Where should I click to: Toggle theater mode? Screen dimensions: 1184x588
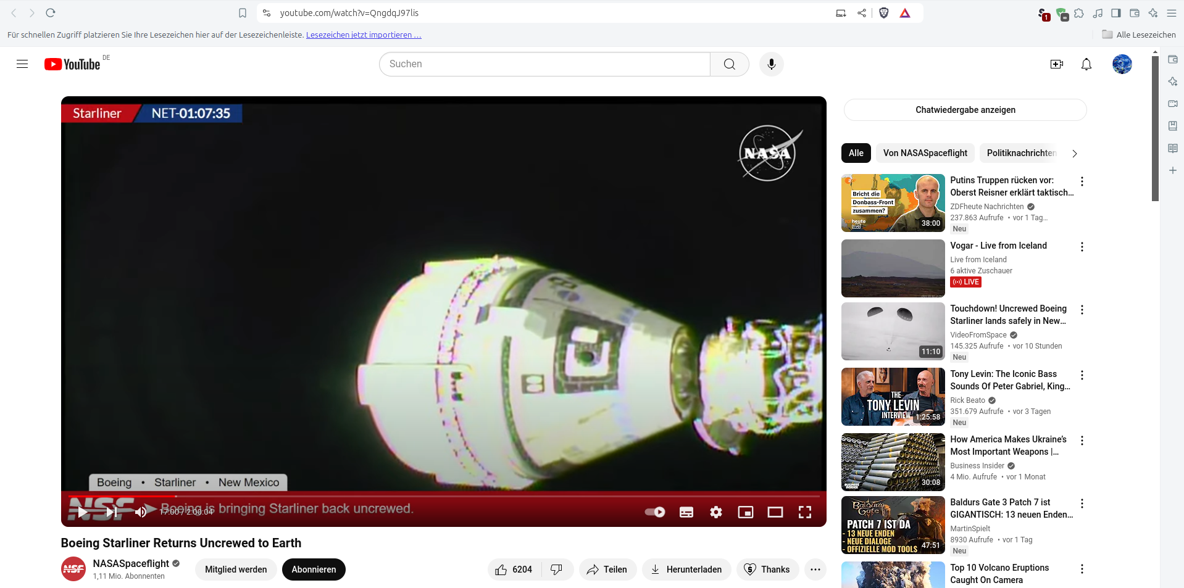coord(775,512)
